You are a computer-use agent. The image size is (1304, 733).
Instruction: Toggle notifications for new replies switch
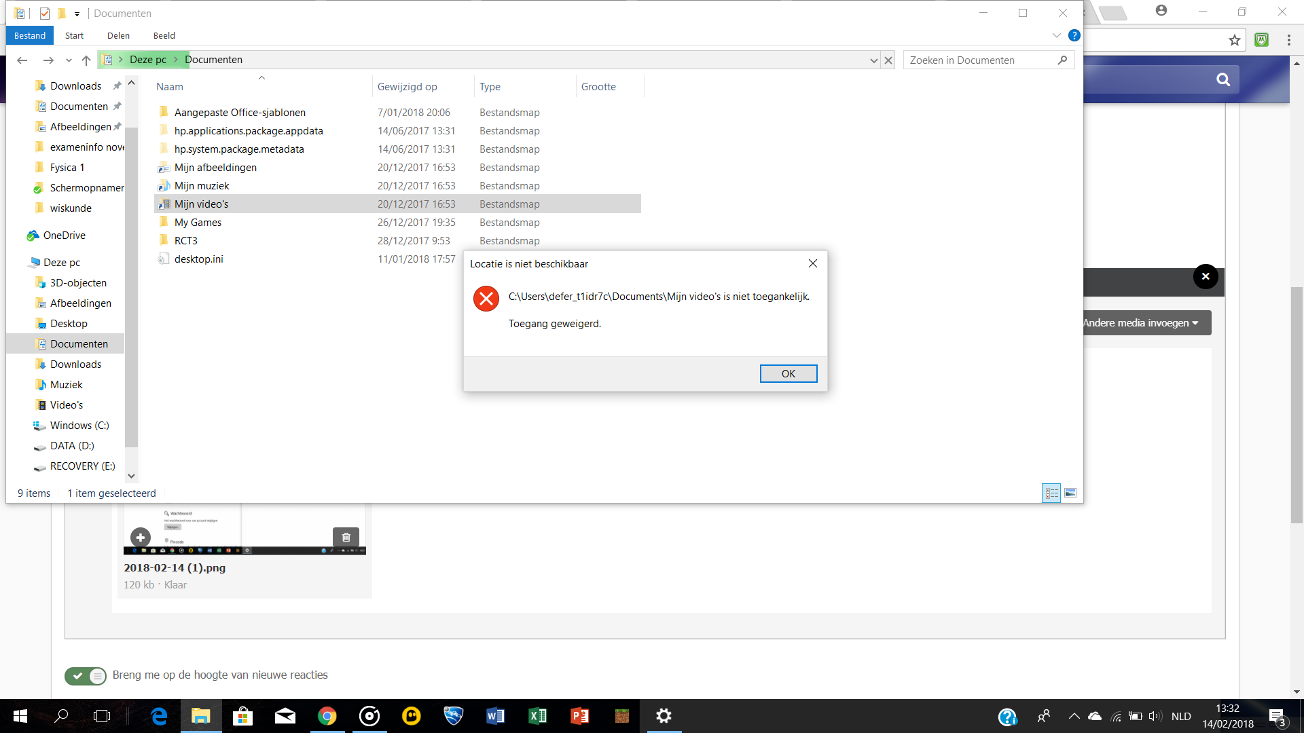(86, 675)
